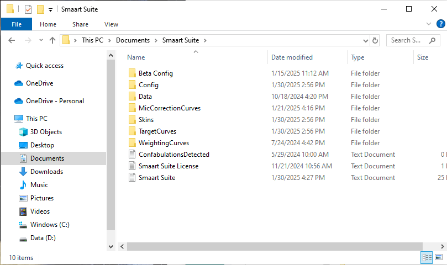Viewport: 447px width, 265px height.
Task: Open the Share ribbon tab
Action: 80,24
